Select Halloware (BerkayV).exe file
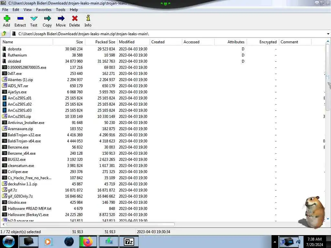Viewport: 331px width, 248px height. point(28,214)
